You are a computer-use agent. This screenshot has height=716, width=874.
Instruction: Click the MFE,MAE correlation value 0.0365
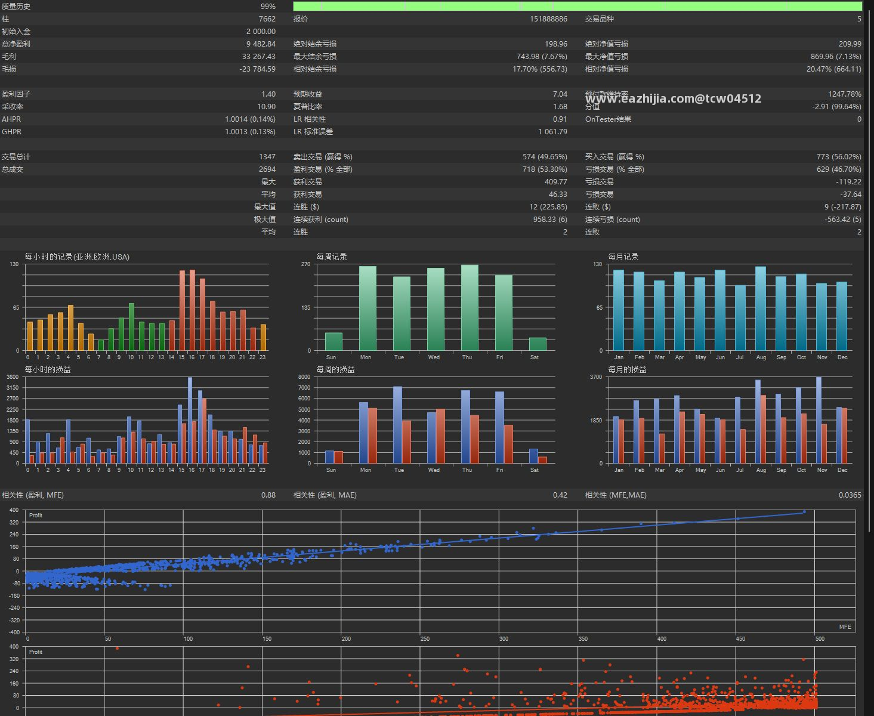point(850,495)
